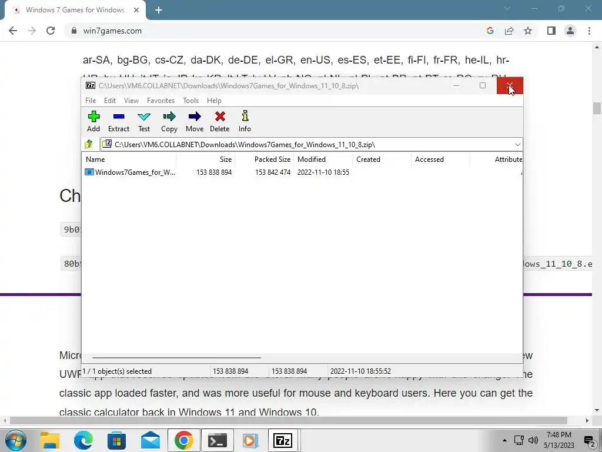Expand the 7-Zip address path dropdown

(x=517, y=145)
